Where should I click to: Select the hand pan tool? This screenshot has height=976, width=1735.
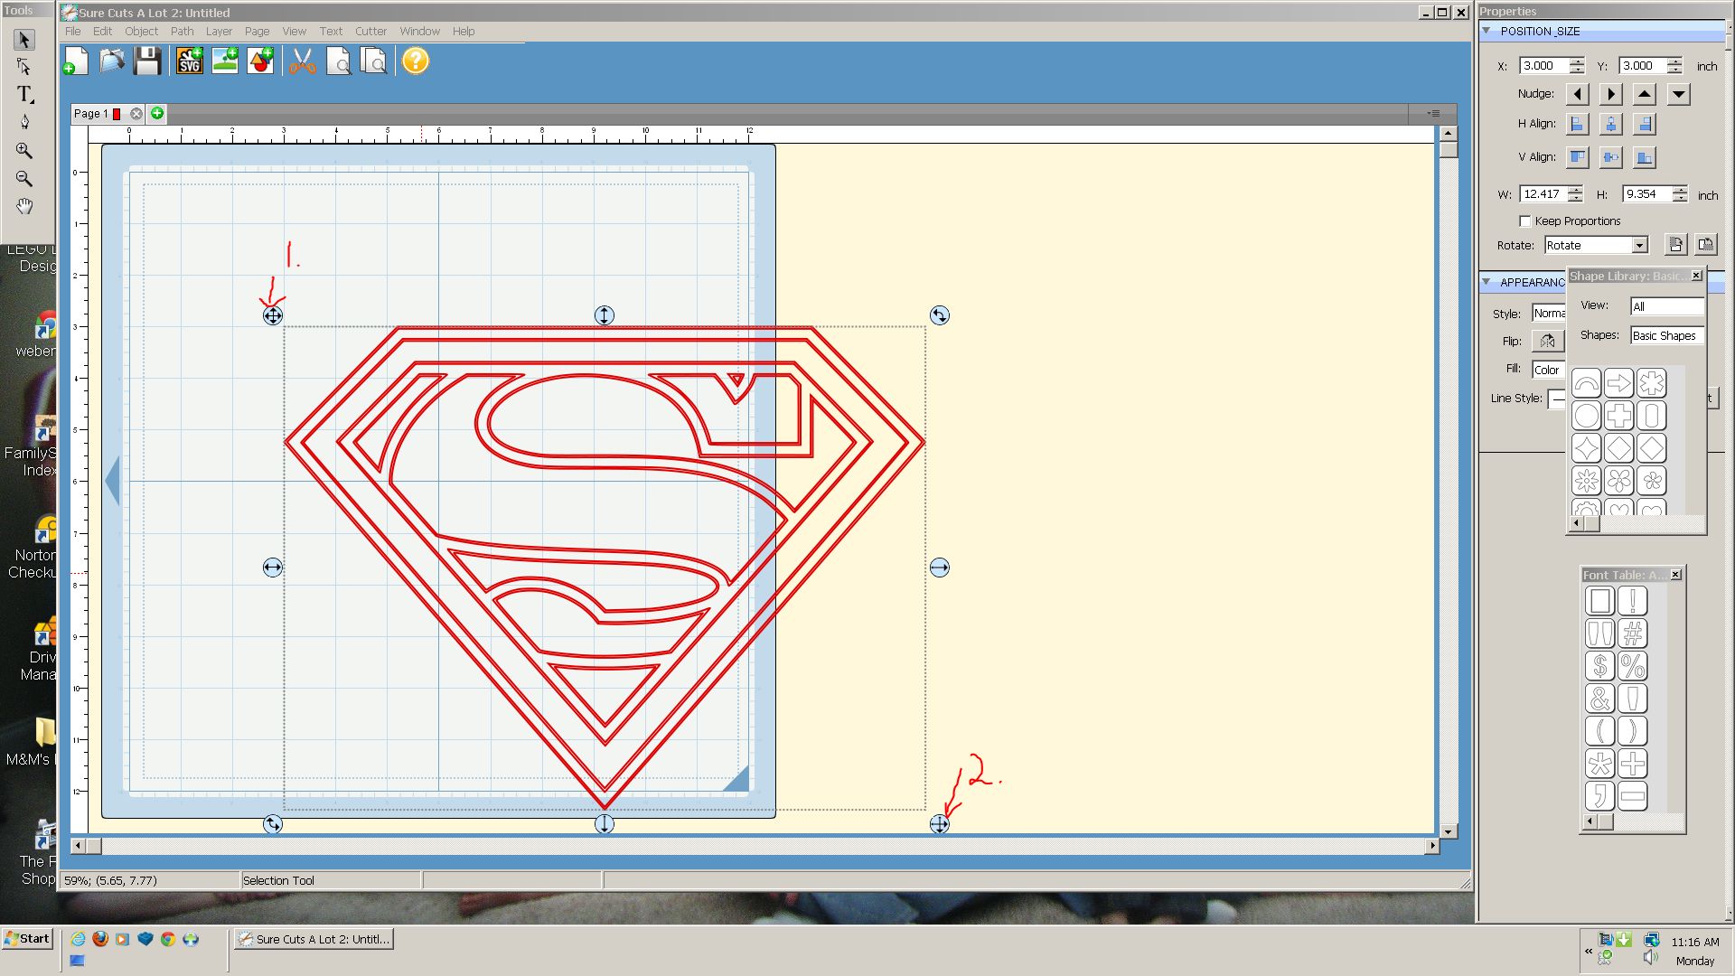[x=24, y=206]
